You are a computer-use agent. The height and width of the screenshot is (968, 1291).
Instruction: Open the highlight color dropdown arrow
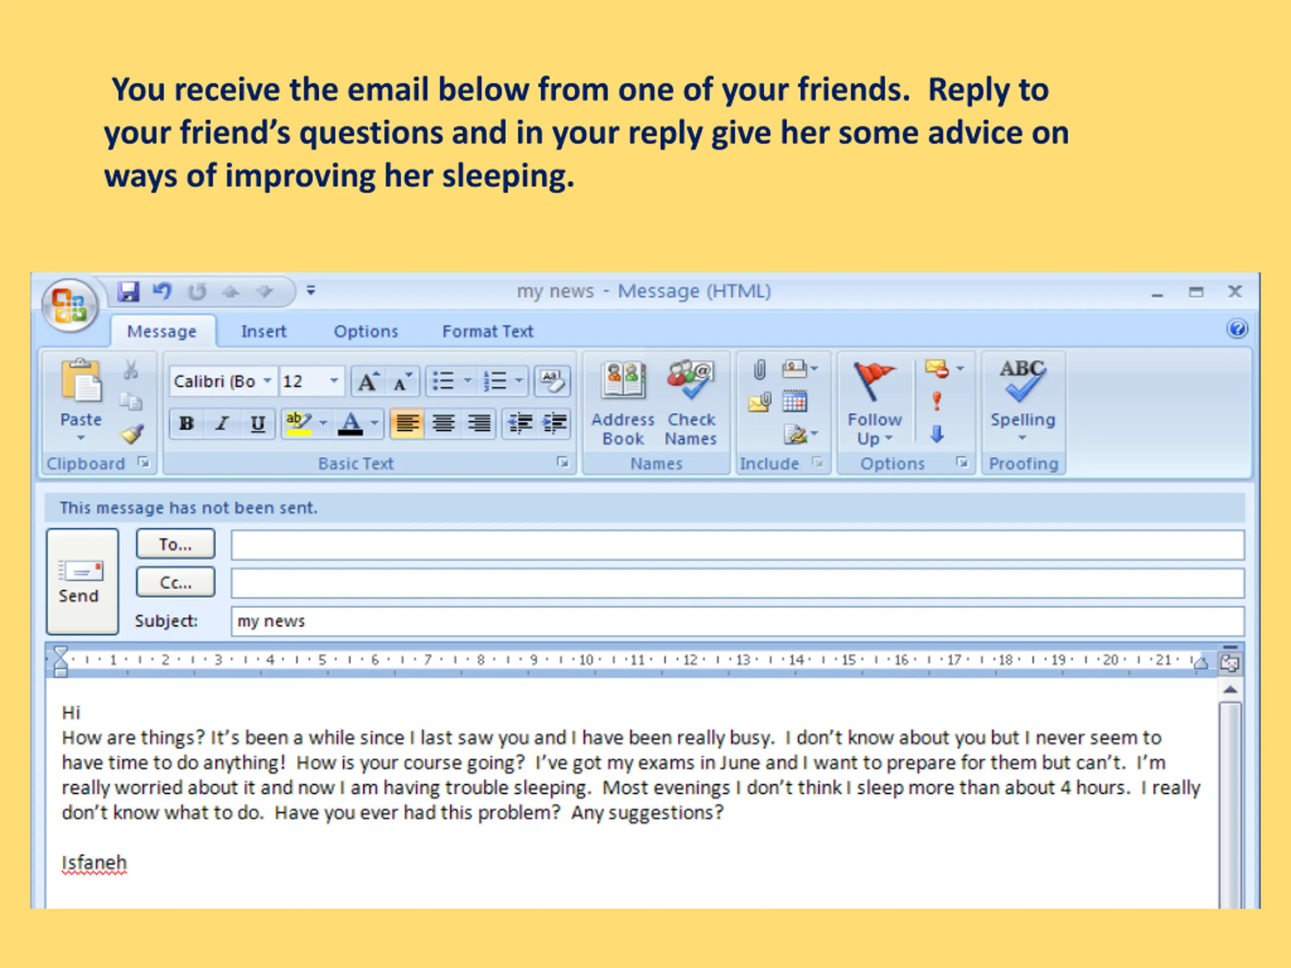(323, 423)
